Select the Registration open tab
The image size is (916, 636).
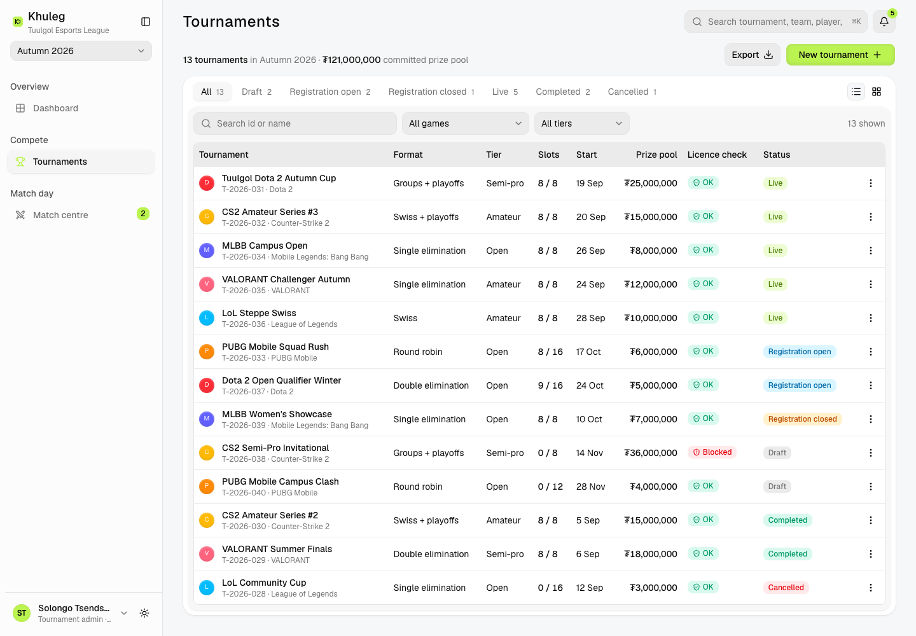click(x=330, y=92)
